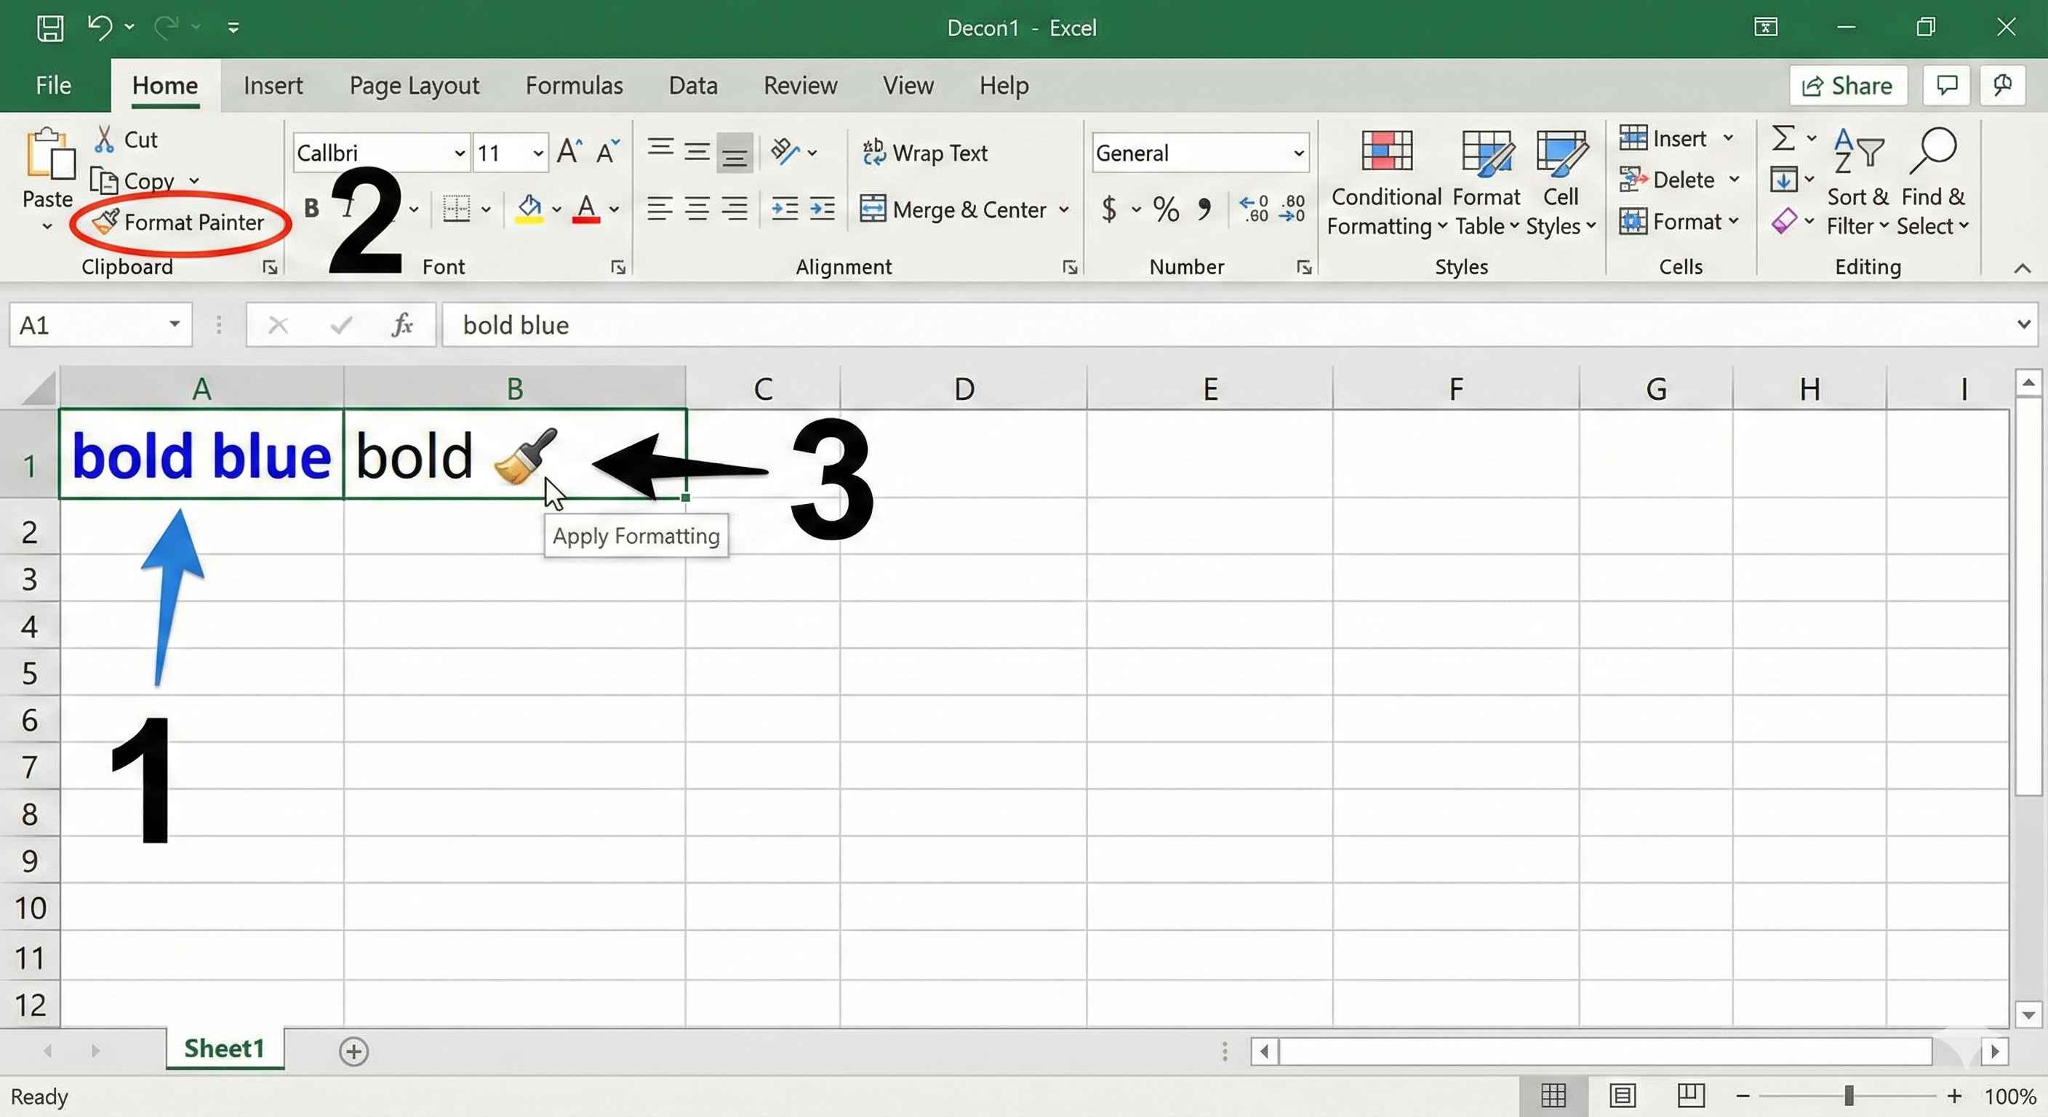This screenshot has height=1117, width=2048.
Task: Enable Wrap Text for selection
Action: [925, 153]
